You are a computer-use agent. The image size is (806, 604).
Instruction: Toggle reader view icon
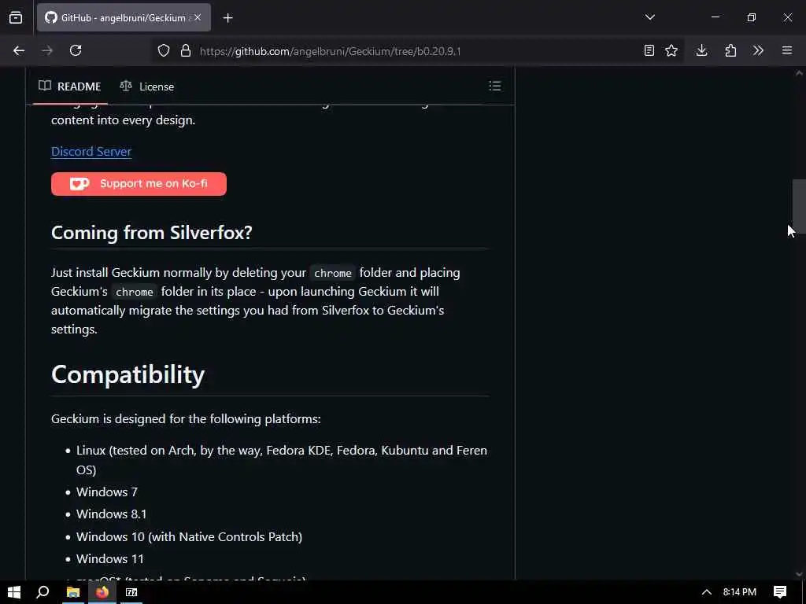pos(649,50)
